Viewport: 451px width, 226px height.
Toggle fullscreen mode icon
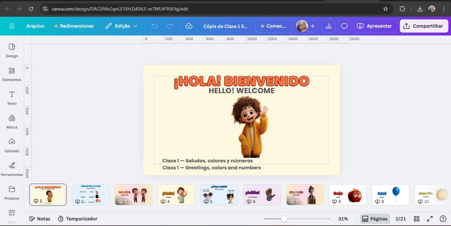[x=430, y=219]
